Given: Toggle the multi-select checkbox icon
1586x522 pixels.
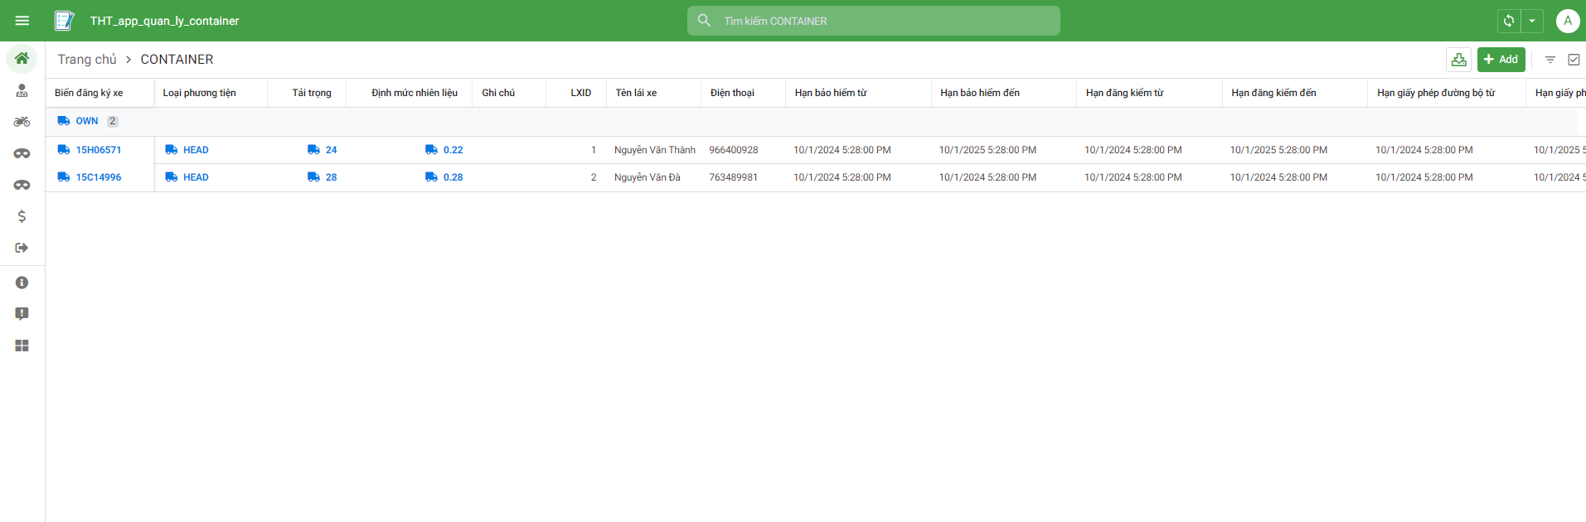Looking at the screenshot, I should [x=1574, y=60].
